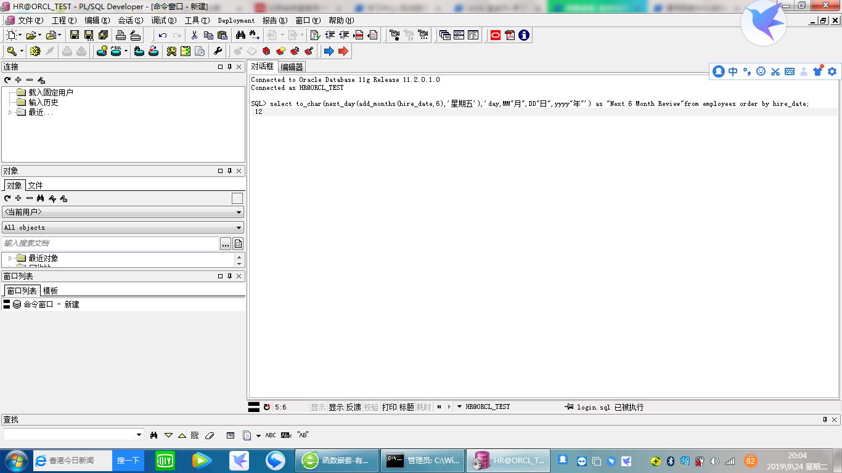Viewport: 842px width, 473px height.
Task: Click the find binoculars in 查找 bar
Action: [154, 435]
